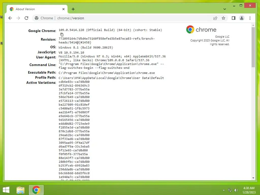Screen dimensions: 260x195
Task: Click variation cdb6e83c-ca7d8d80
Action: 74,82
